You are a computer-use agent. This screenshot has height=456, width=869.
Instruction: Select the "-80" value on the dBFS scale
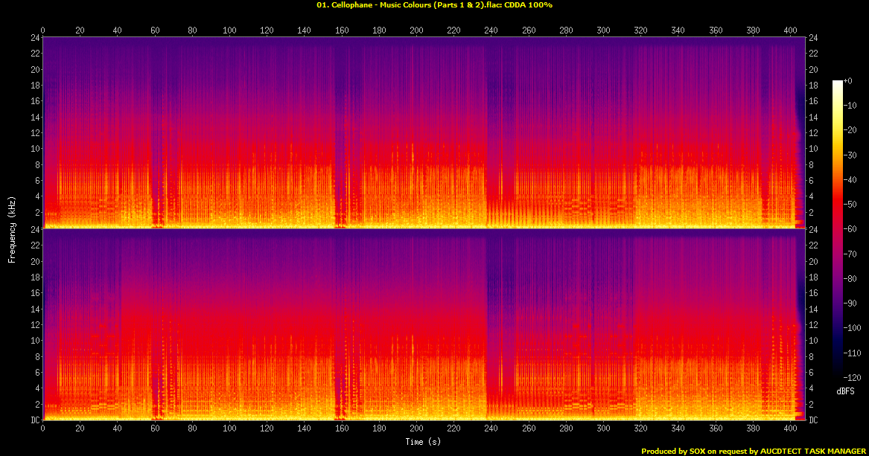(850, 278)
